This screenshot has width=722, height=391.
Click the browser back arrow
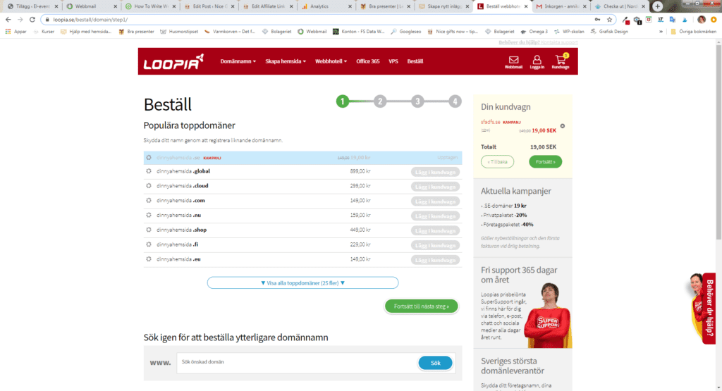pos(8,19)
